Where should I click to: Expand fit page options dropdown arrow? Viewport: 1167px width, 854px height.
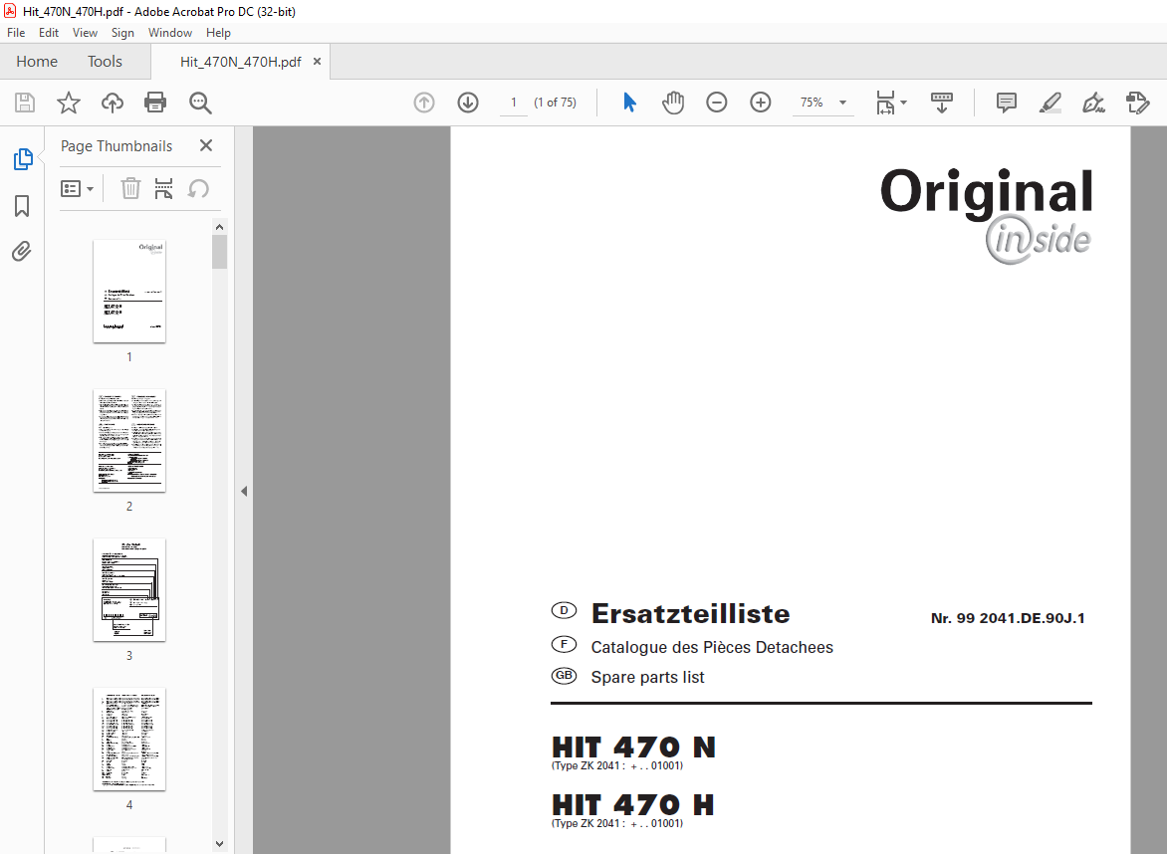[x=903, y=103]
